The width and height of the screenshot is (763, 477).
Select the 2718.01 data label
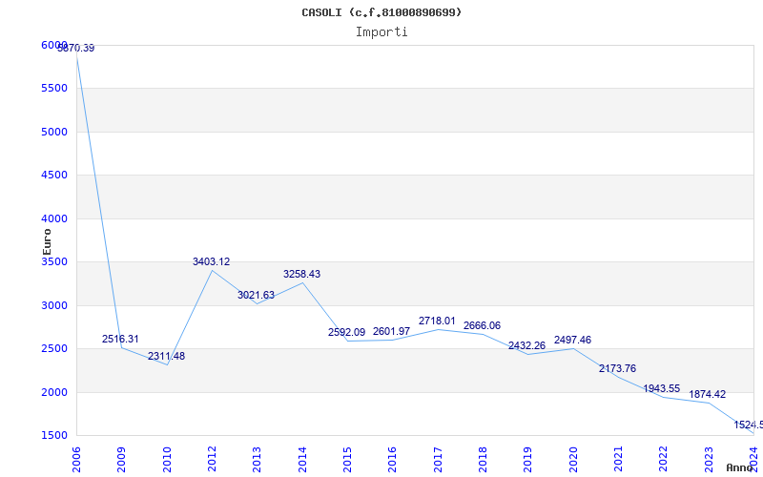(x=437, y=321)
